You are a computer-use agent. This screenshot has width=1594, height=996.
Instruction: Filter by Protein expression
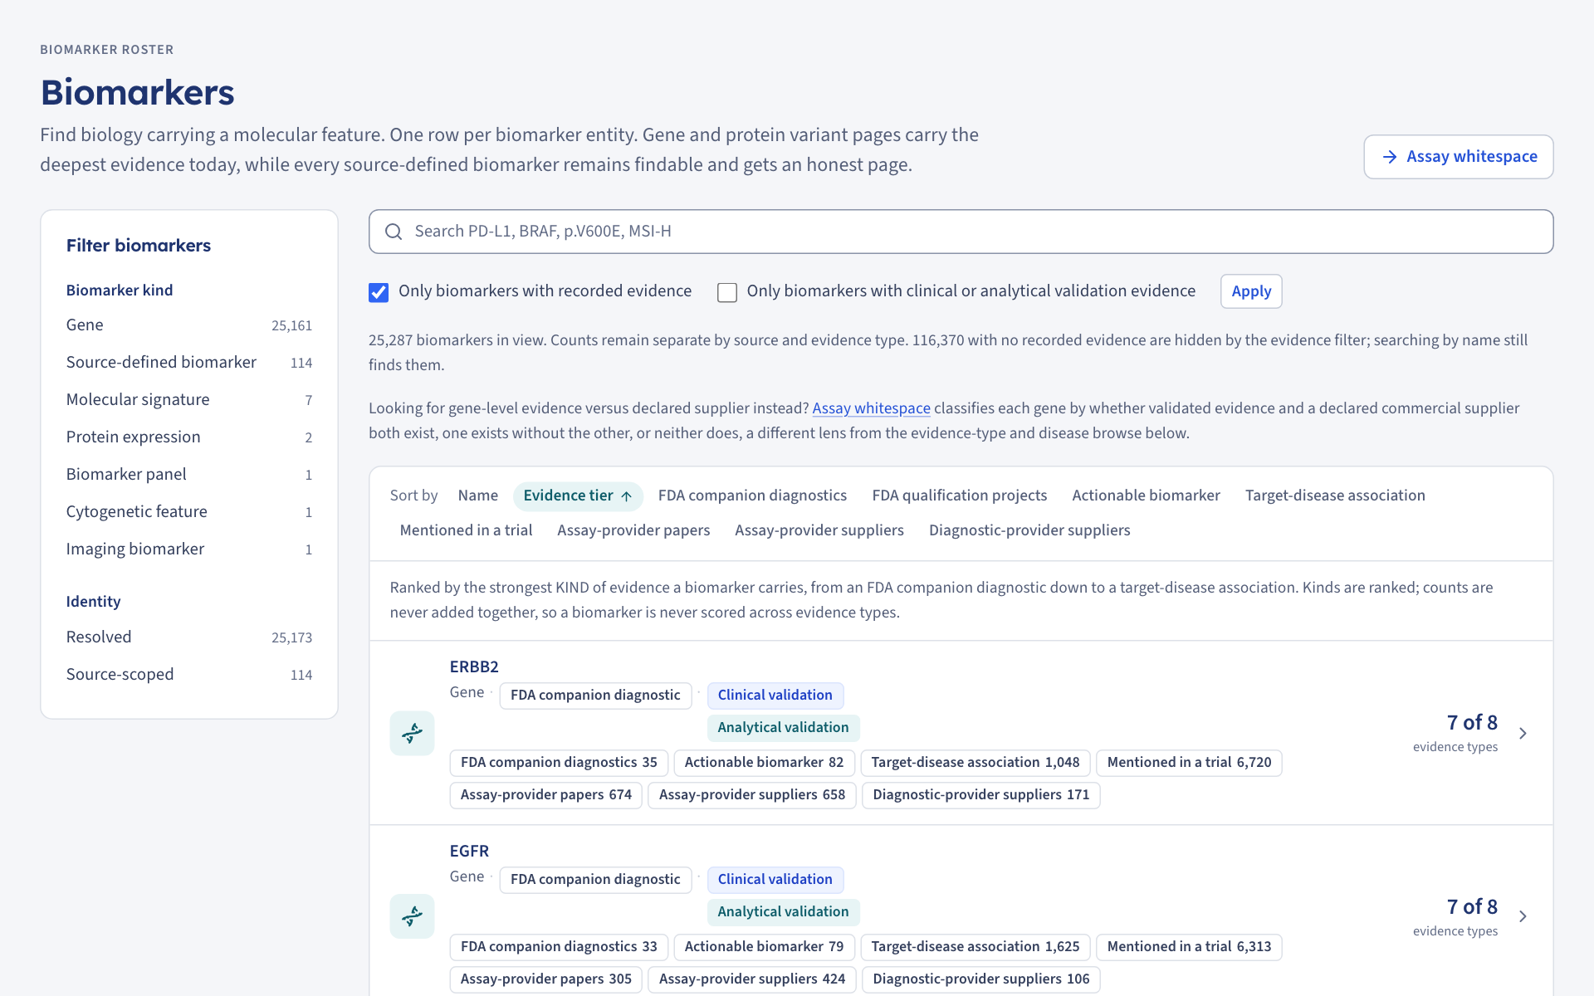pos(189,437)
